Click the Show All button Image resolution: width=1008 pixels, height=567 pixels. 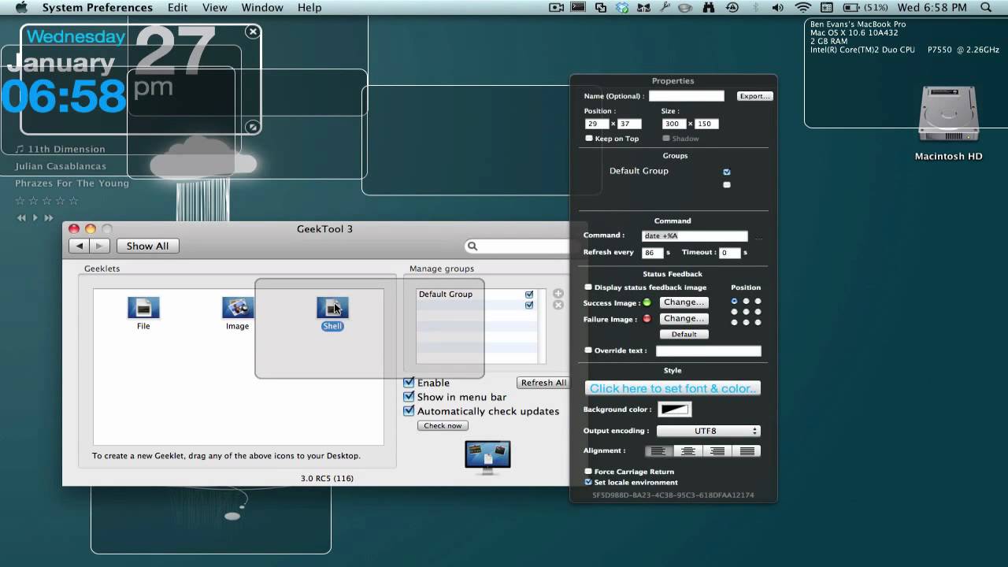[148, 246]
